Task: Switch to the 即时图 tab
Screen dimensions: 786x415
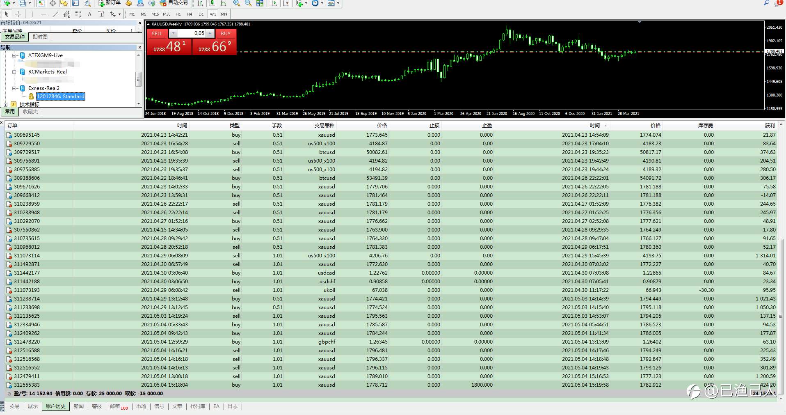Action: point(40,37)
